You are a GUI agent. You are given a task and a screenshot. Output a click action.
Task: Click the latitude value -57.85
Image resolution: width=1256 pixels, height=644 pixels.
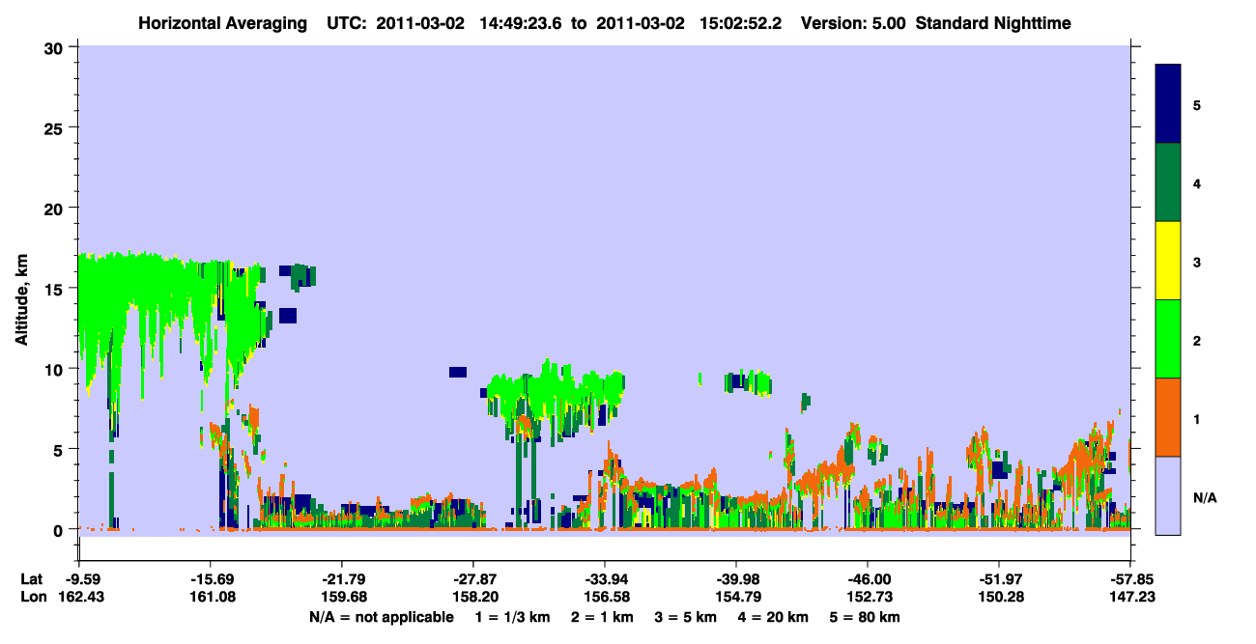click(1130, 579)
